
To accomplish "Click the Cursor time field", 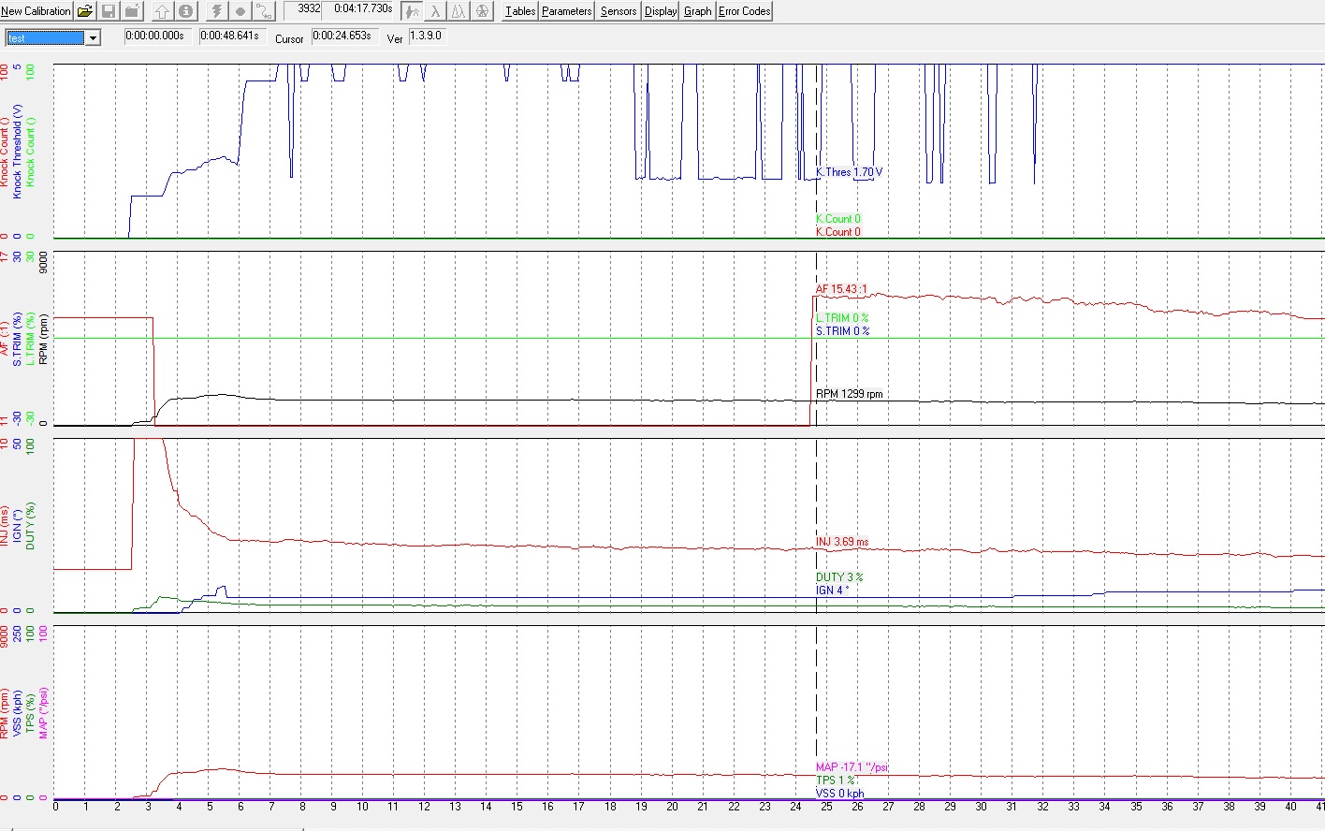I will point(342,36).
